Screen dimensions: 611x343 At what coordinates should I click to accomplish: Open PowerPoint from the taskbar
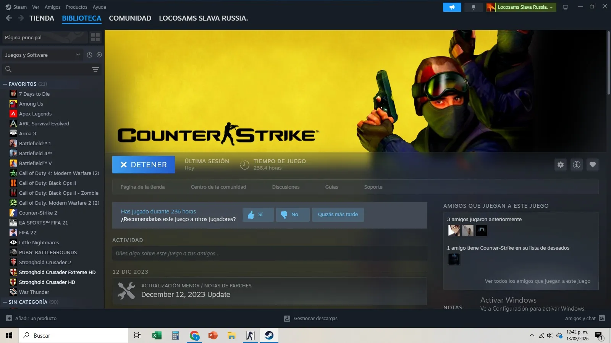[213, 335]
